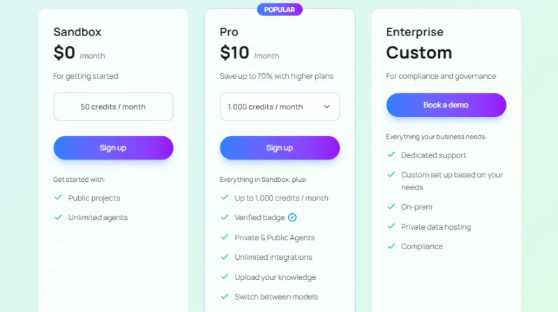
Task: Open the 1,000 credits / month dropdown
Action: 279,107
